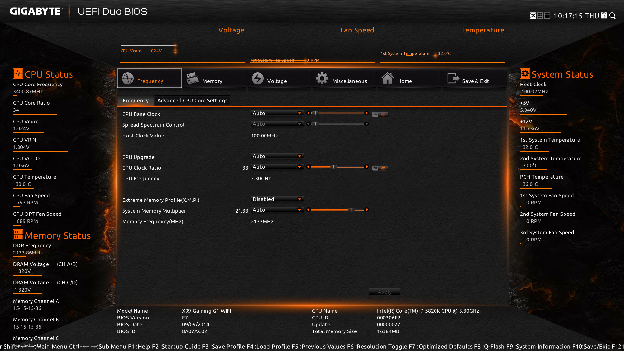Click F9 System Information in help bar

[x=539, y=346]
